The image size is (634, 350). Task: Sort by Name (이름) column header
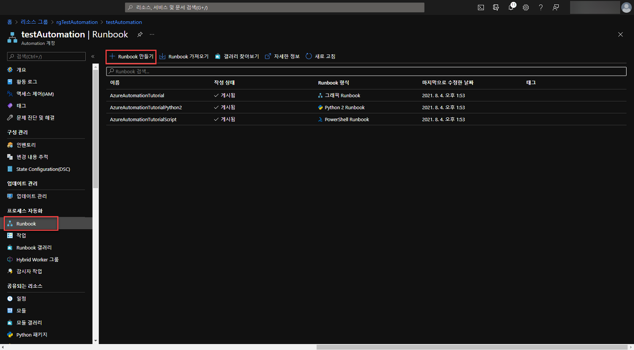coord(114,83)
